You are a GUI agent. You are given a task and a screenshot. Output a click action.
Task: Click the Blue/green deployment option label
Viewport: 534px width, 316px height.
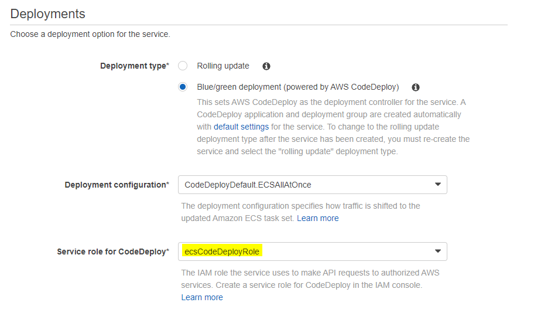(297, 87)
